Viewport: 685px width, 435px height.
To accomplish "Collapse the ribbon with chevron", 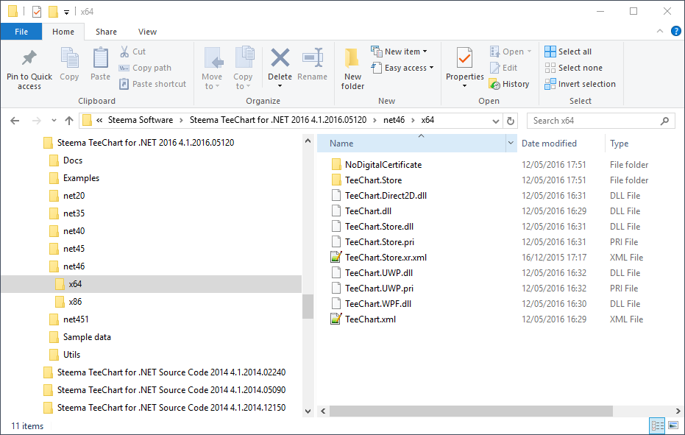I will 660,31.
